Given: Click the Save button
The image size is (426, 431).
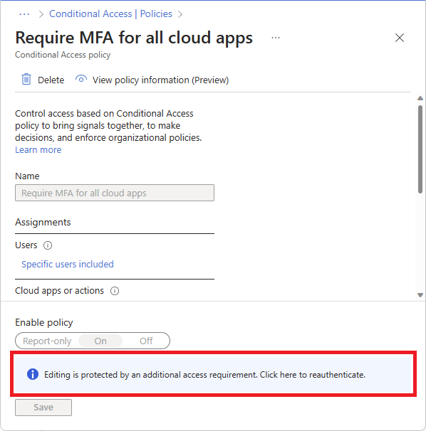Looking at the screenshot, I should 43,408.
